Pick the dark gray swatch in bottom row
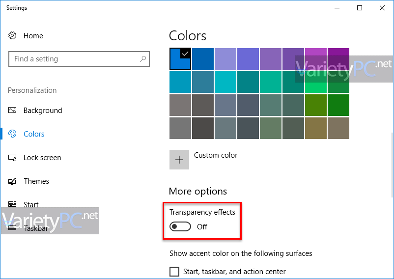Viewport: 394px width, 279px height. pos(203,128)
